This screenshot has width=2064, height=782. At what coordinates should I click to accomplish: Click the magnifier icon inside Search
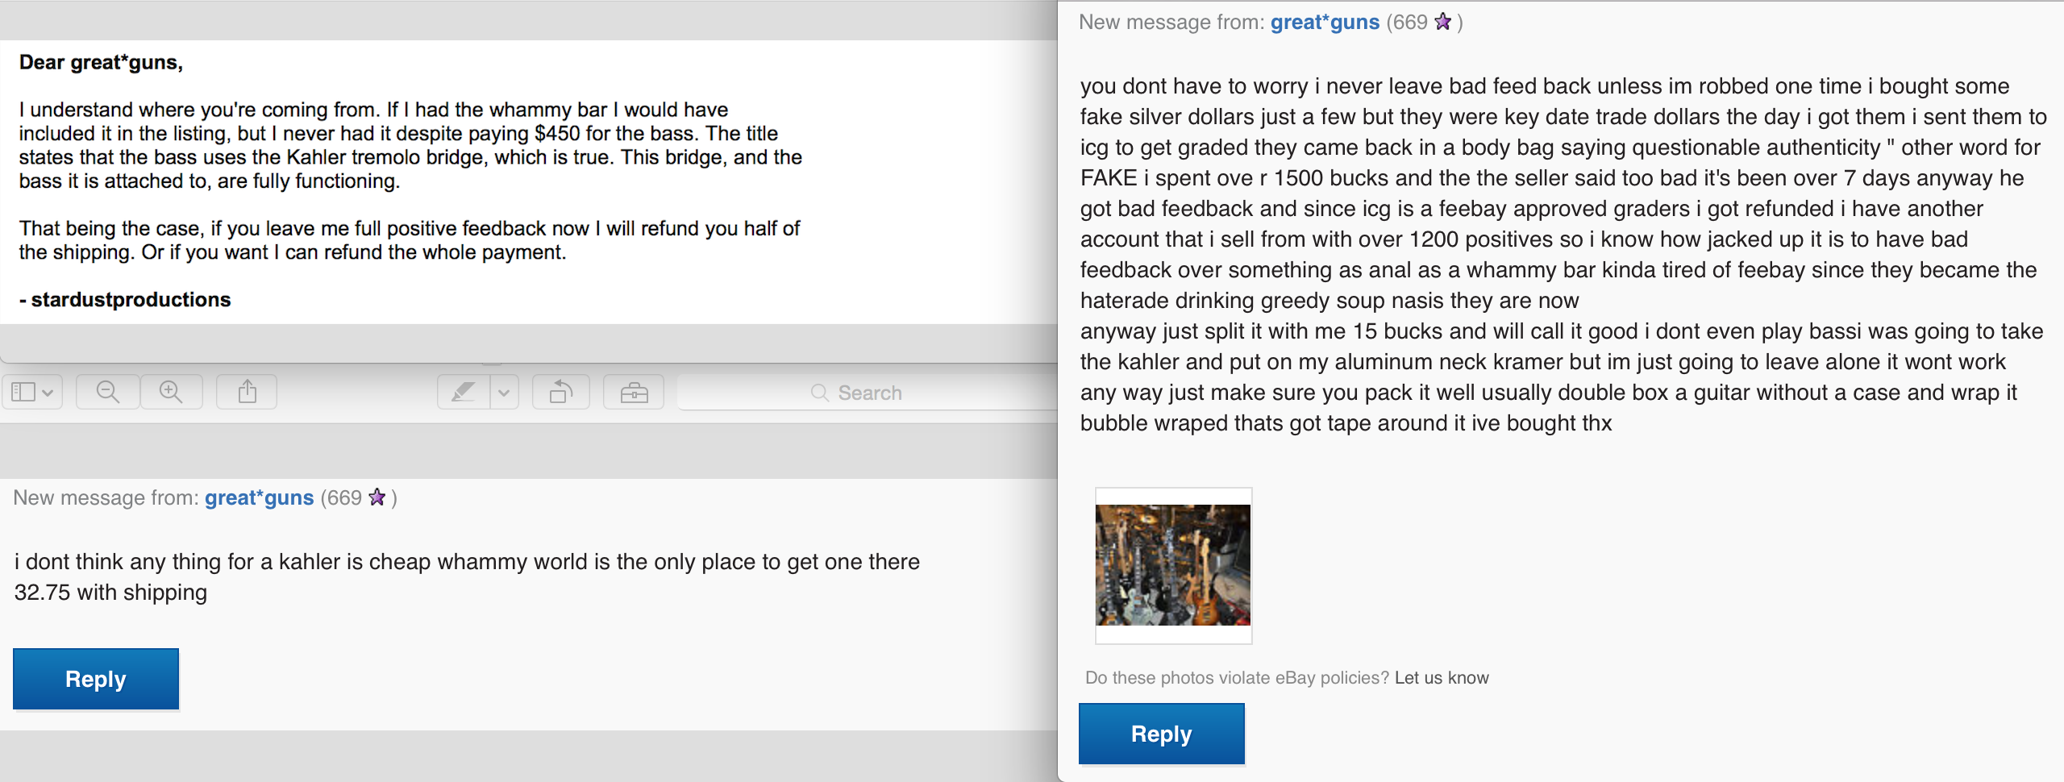tap(820, 393)
